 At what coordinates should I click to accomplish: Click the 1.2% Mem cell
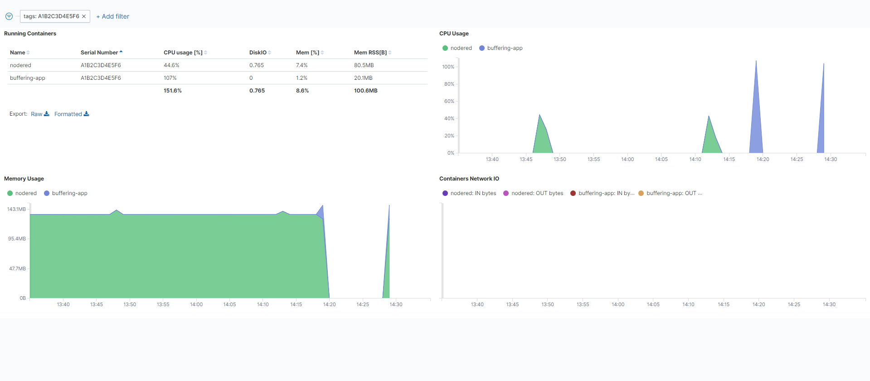[301, 78]
